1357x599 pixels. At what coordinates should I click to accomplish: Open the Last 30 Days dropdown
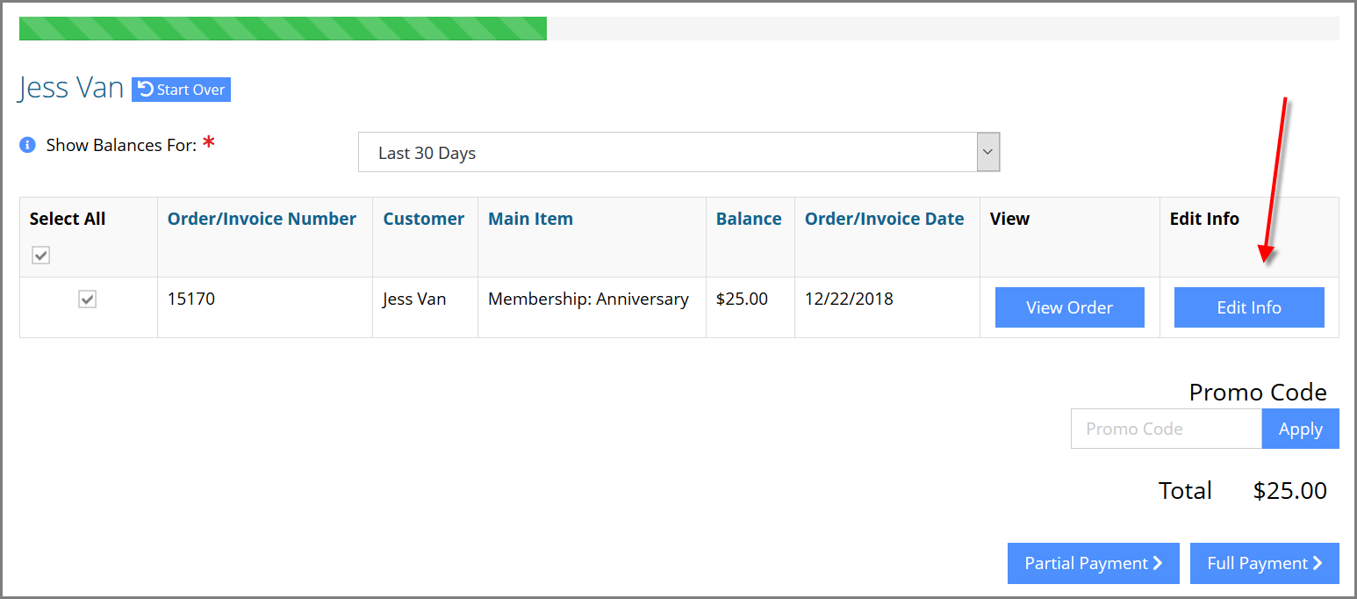pos(678,153)
